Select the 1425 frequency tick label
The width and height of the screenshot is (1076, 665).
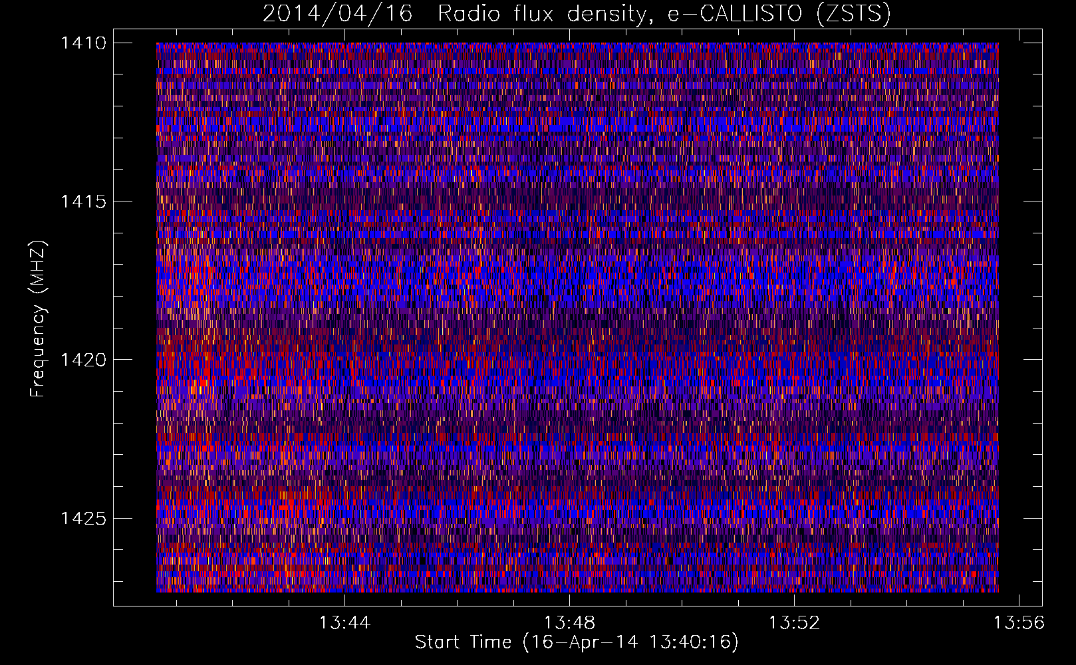84,518
